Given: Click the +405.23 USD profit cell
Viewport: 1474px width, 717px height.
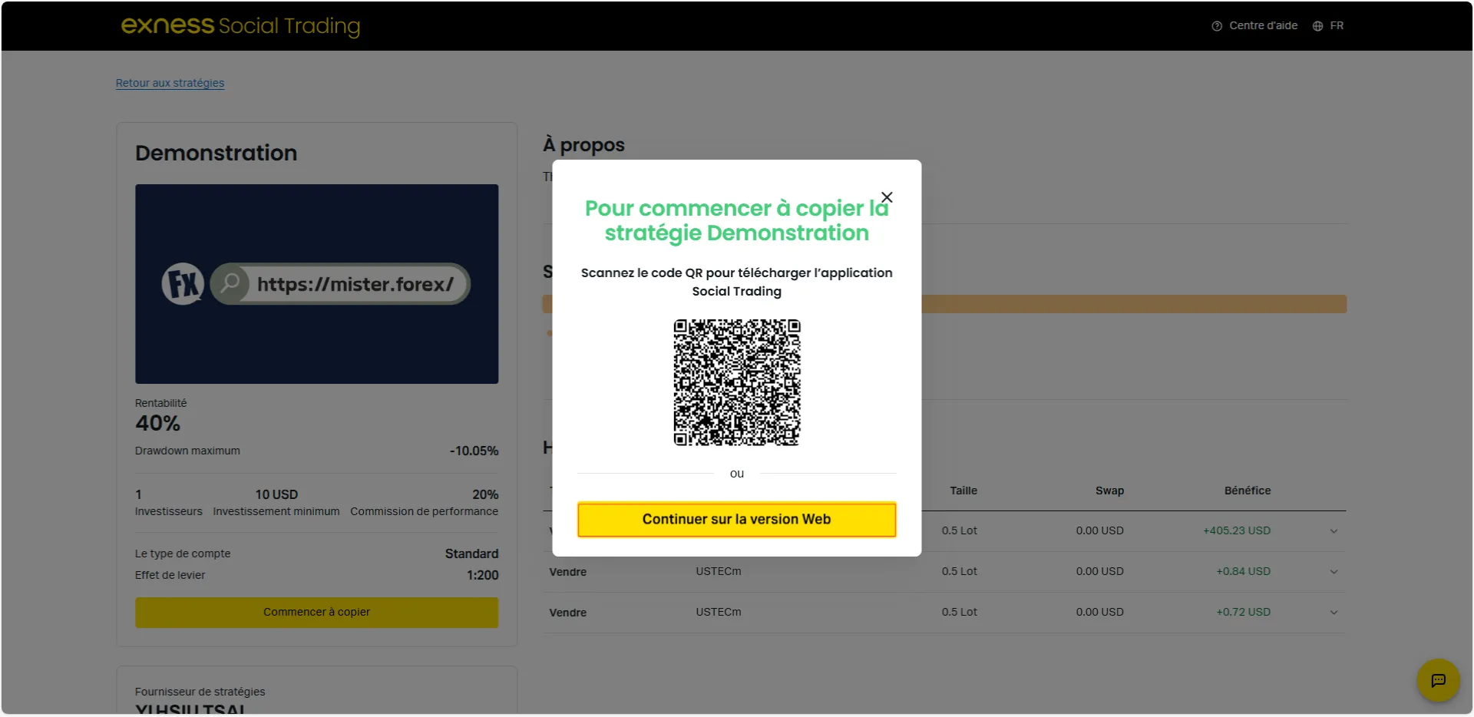Looking at the screenshot, I should tap(1236, 531).
